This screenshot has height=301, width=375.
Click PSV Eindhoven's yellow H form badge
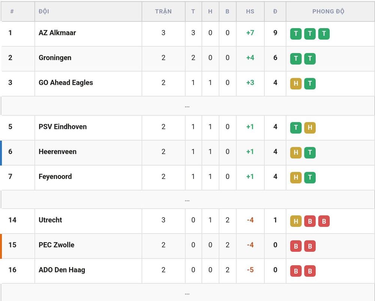(x=310, y=128)
